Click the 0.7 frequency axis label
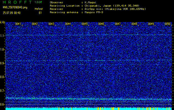Image resolution: width=174 pixels, height=110 pixels. [2, 91]
